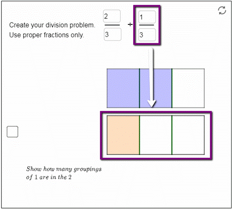Select the divisor denominator field inside purple box

pos(147,35)
